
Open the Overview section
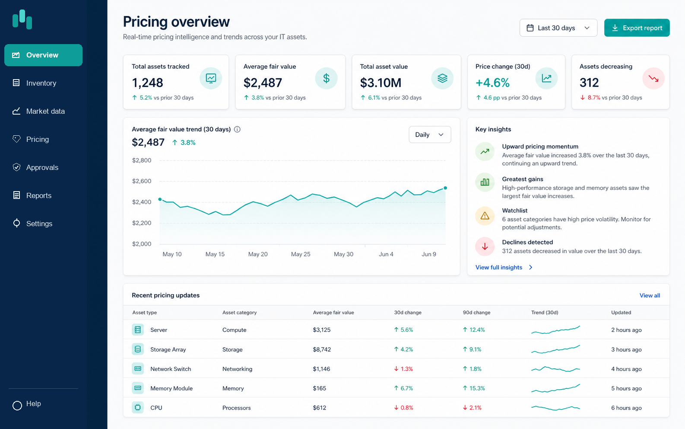(43, 55)
